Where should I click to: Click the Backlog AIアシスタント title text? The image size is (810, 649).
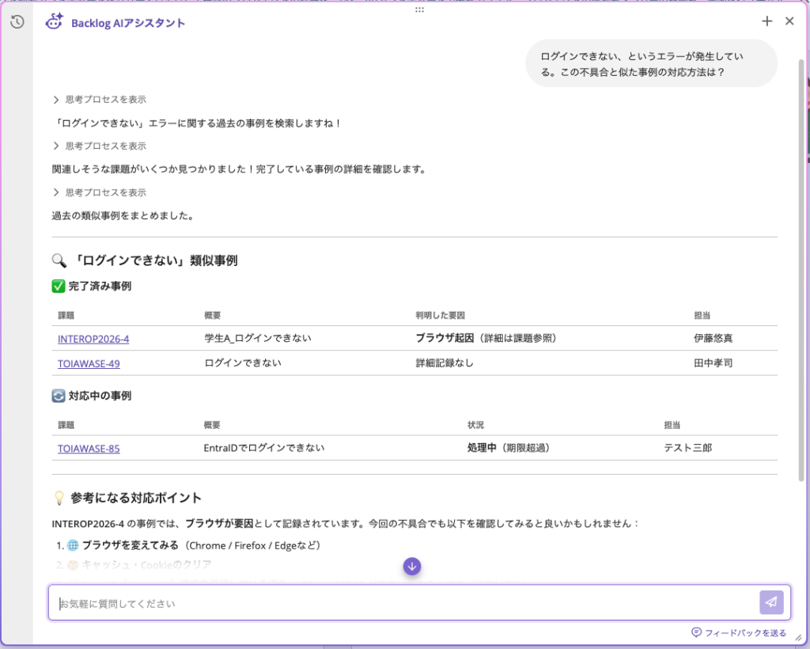point(128,23)
